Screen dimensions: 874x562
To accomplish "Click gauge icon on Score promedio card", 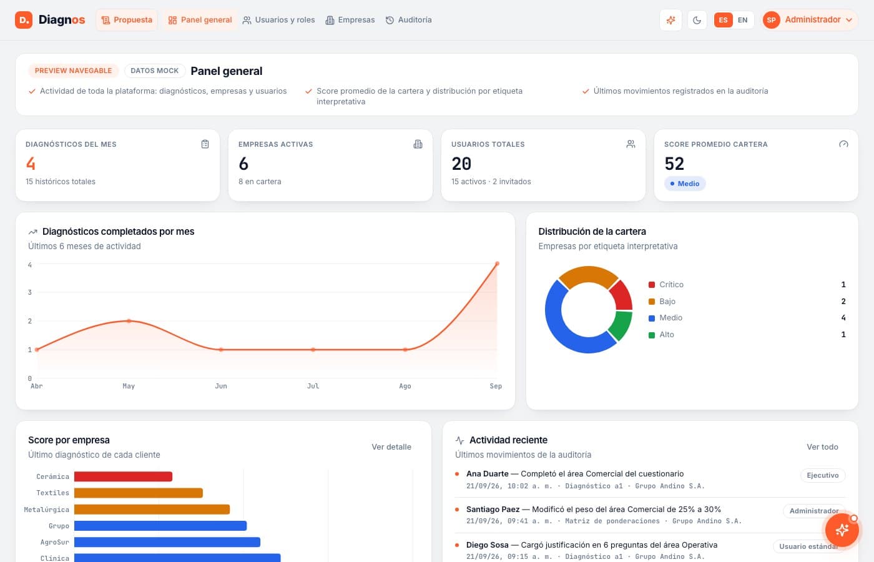I will pos(843,144).
